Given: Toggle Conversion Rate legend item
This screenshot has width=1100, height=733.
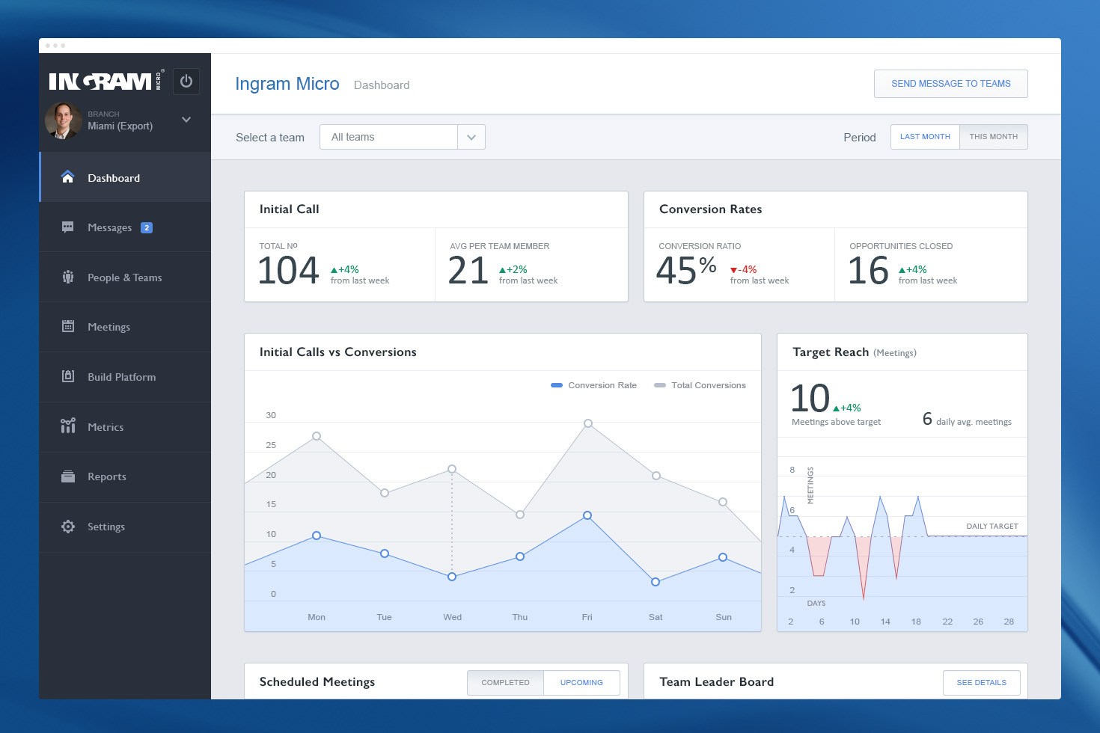Looking at the screenshot, I should tap(593, 385).
